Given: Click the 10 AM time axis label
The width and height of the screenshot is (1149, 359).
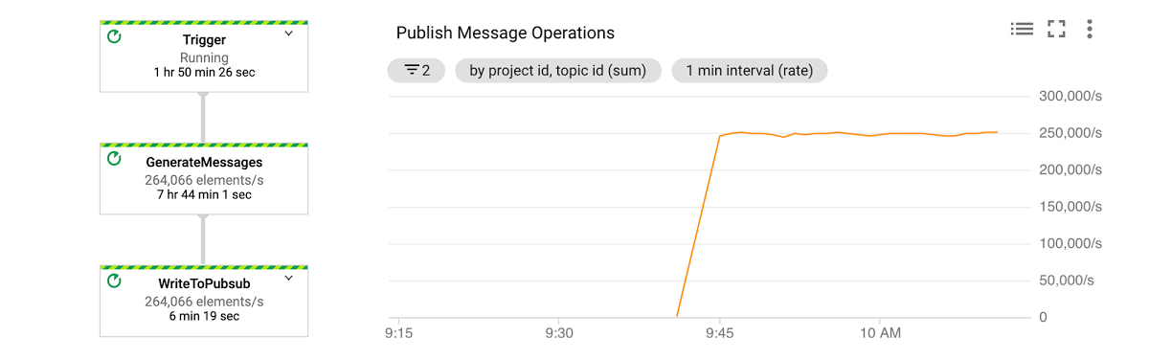Looking at the screenshot, I should pyautogui.click(x=880, y=333).
